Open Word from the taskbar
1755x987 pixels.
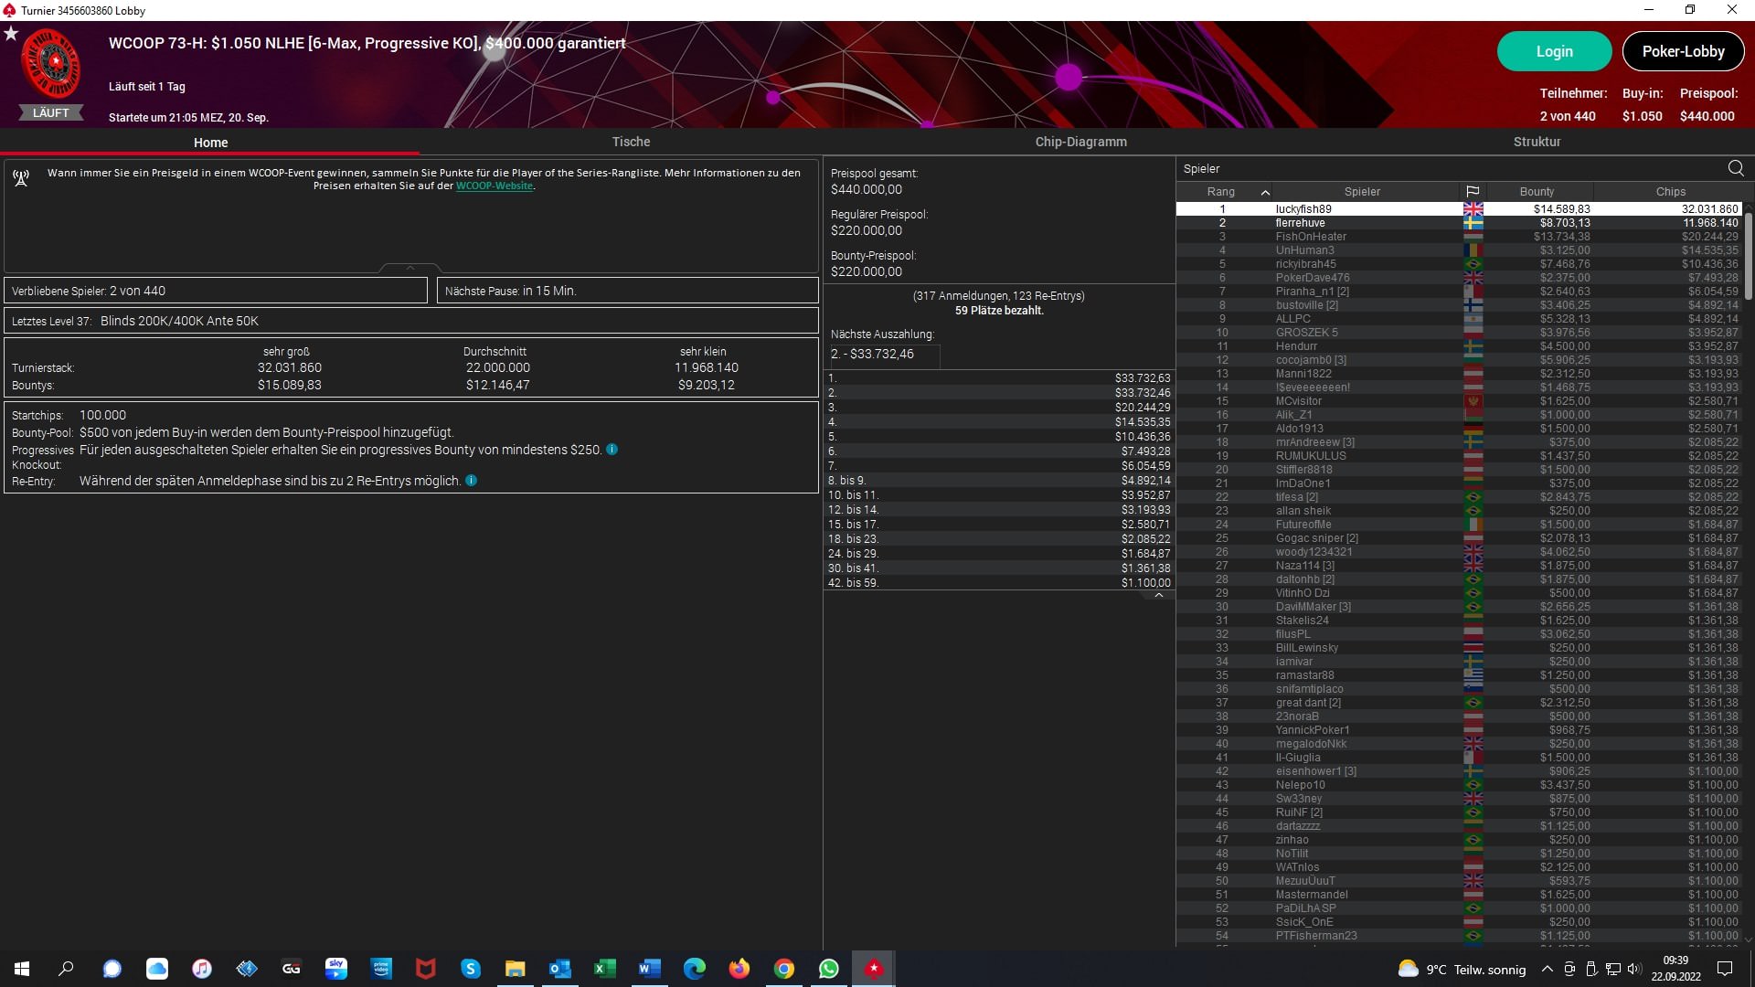650,969
